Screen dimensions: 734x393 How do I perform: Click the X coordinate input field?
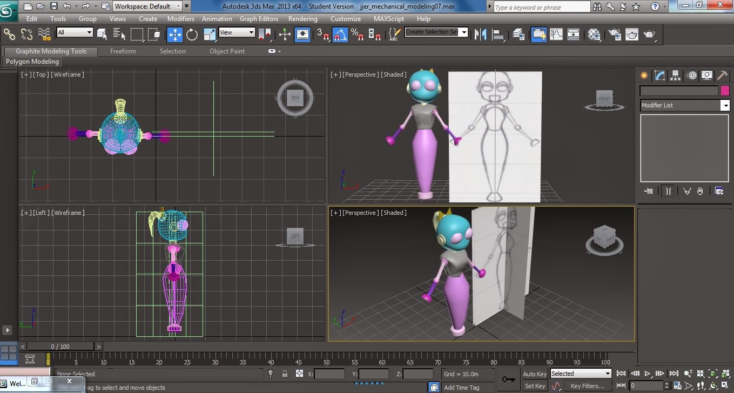click(329, 374)
